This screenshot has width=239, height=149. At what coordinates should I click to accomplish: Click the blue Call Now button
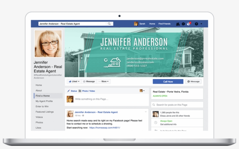pyautogui.click(x=168, y=82)
